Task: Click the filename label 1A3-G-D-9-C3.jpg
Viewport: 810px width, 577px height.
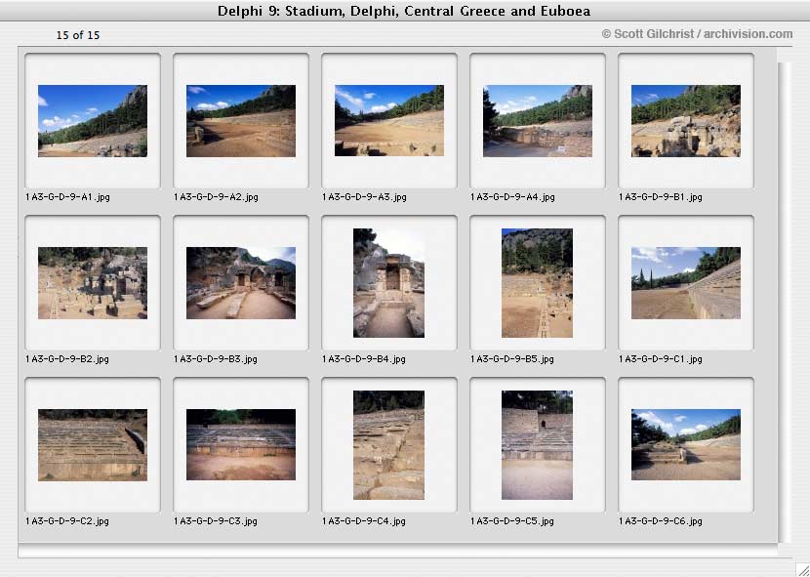Action: [216, 521]
